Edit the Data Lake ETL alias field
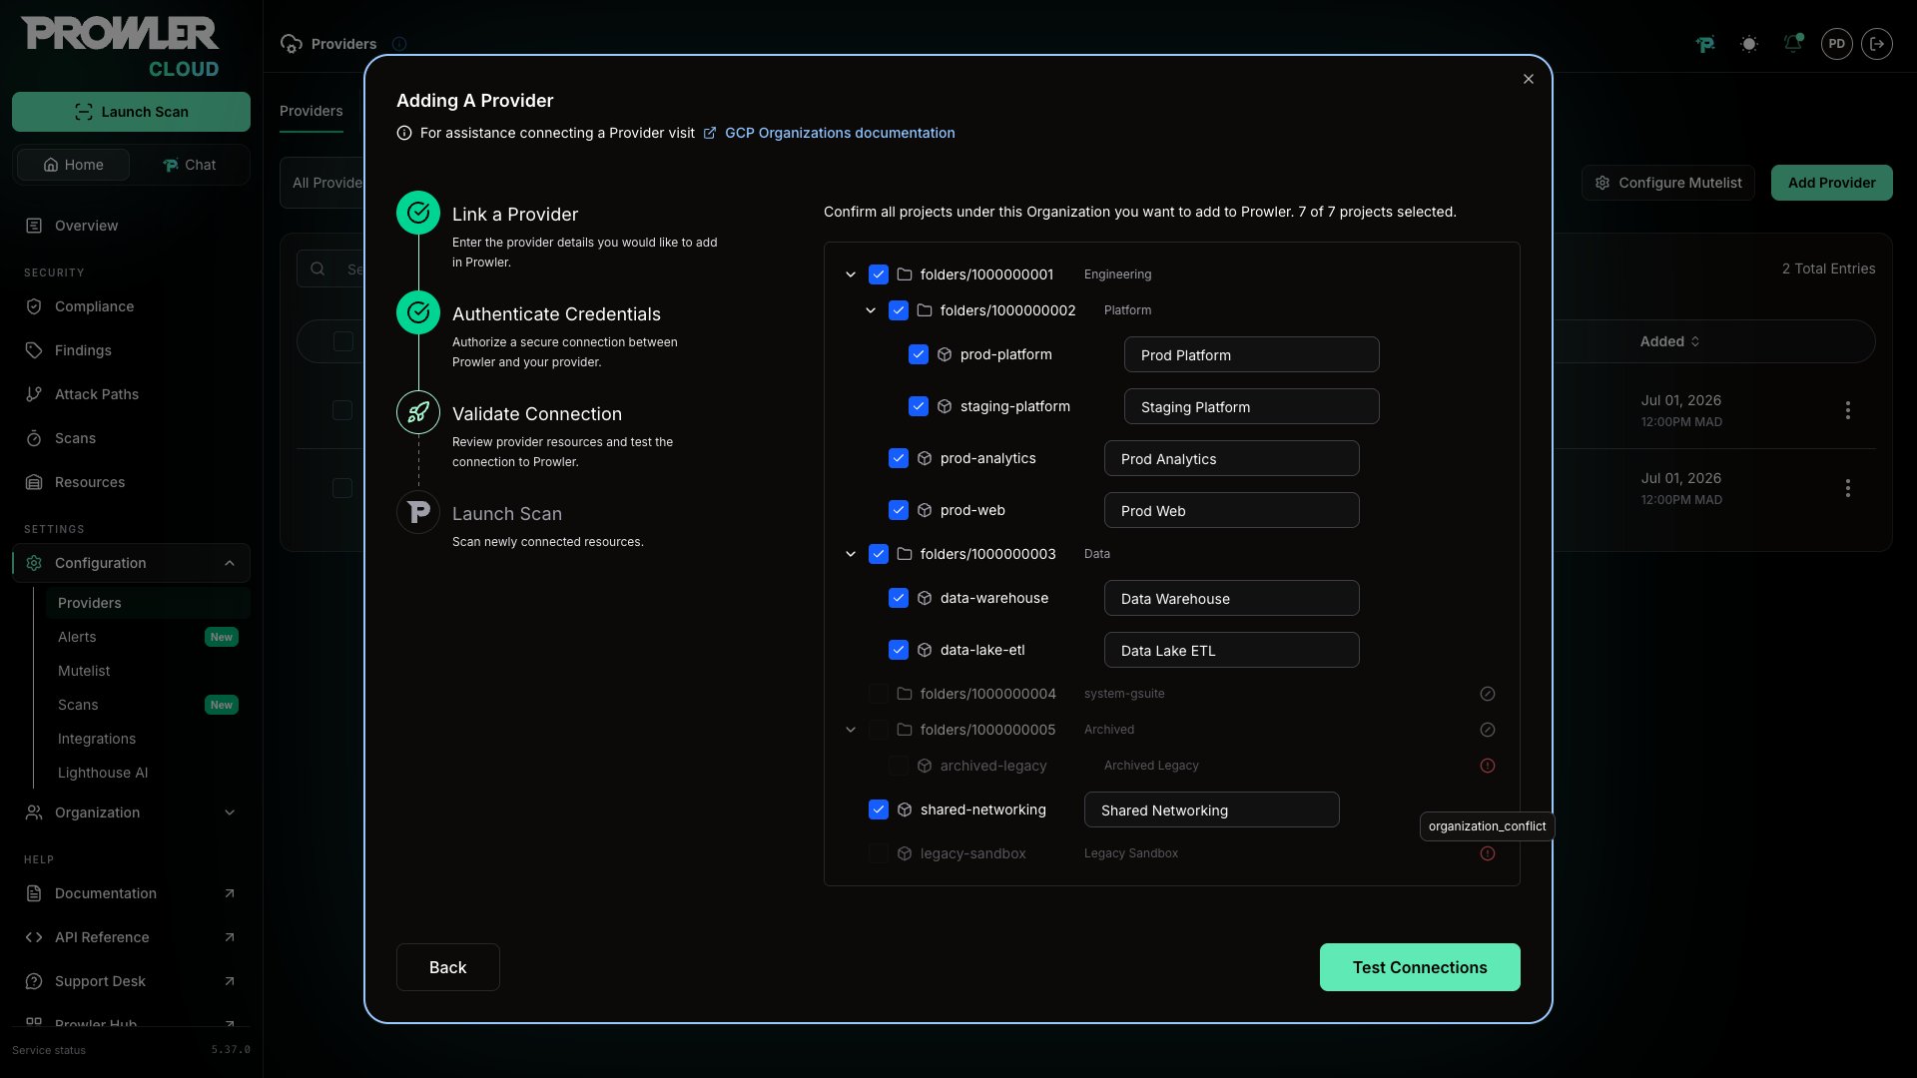The height and width of the screenshot is (1078, 1917). (x=1231, y=650)
